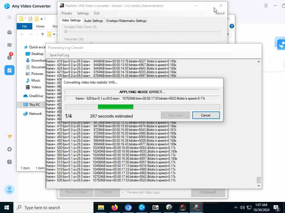Open the settings gear icon in AVC sidebar
The height and width of the screenshot is (213, 285).
pos(9,149)
